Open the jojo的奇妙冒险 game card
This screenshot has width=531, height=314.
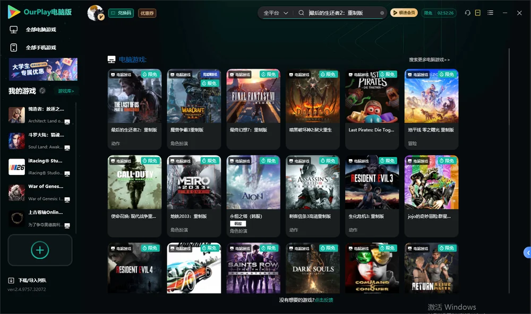coord(431,196)
